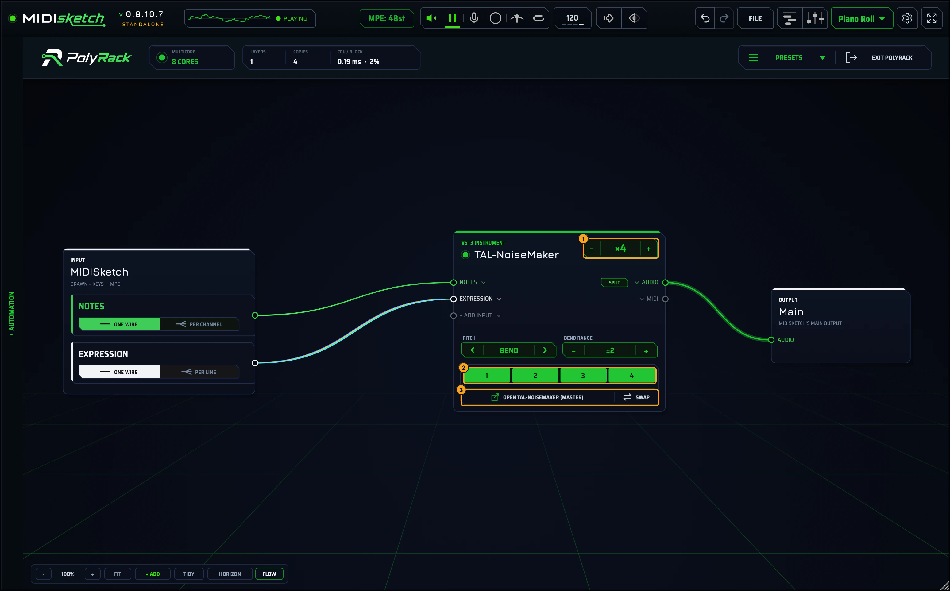Mute audio with the speaker icon

pos(431,18)
